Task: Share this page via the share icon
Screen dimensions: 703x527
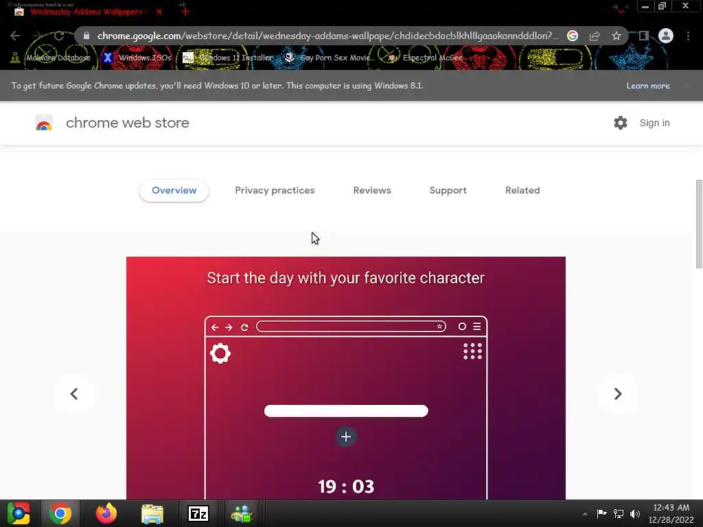Action: [x=595, y=36]
